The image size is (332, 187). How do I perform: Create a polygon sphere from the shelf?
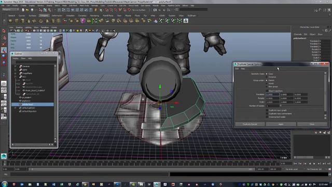10,21
